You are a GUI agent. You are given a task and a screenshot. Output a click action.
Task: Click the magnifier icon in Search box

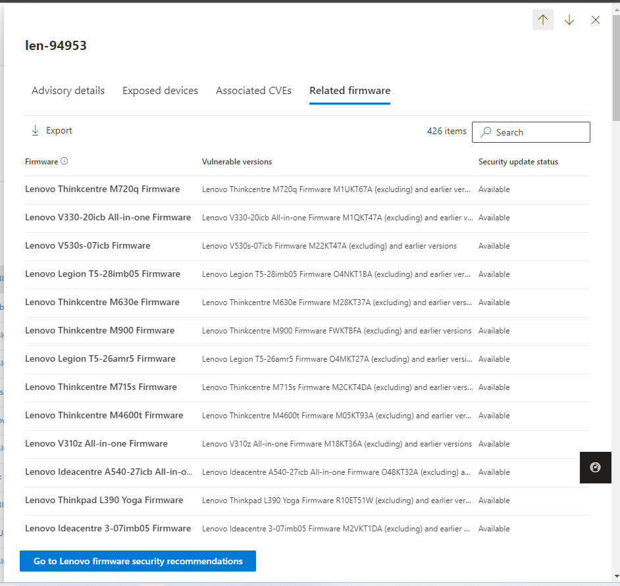coord(486,132)
